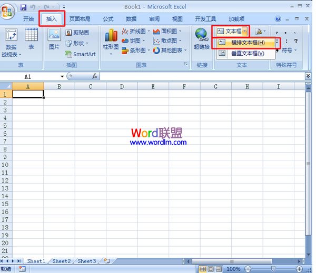
Task: Open the Formulas (公式) tab
Action: (x=108, y=19)
